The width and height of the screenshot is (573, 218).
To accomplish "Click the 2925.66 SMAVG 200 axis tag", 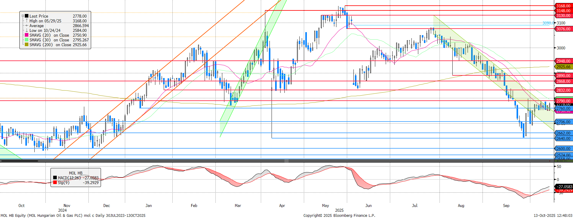I will [563, 67].
